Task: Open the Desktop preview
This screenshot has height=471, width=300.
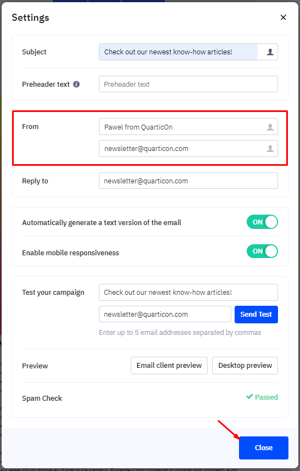Action: pos(245,366)
